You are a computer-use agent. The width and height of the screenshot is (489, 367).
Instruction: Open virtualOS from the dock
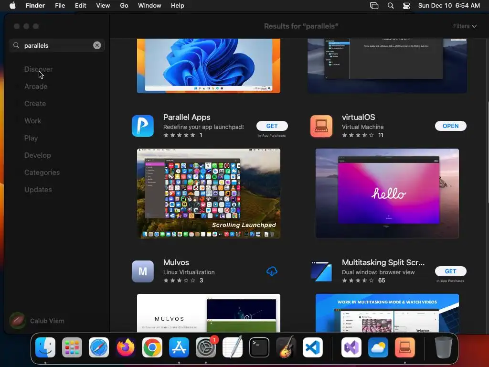coord(405,347)
